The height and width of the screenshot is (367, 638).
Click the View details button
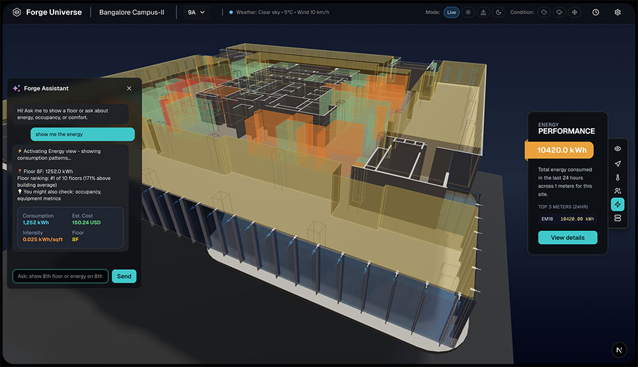567,237
